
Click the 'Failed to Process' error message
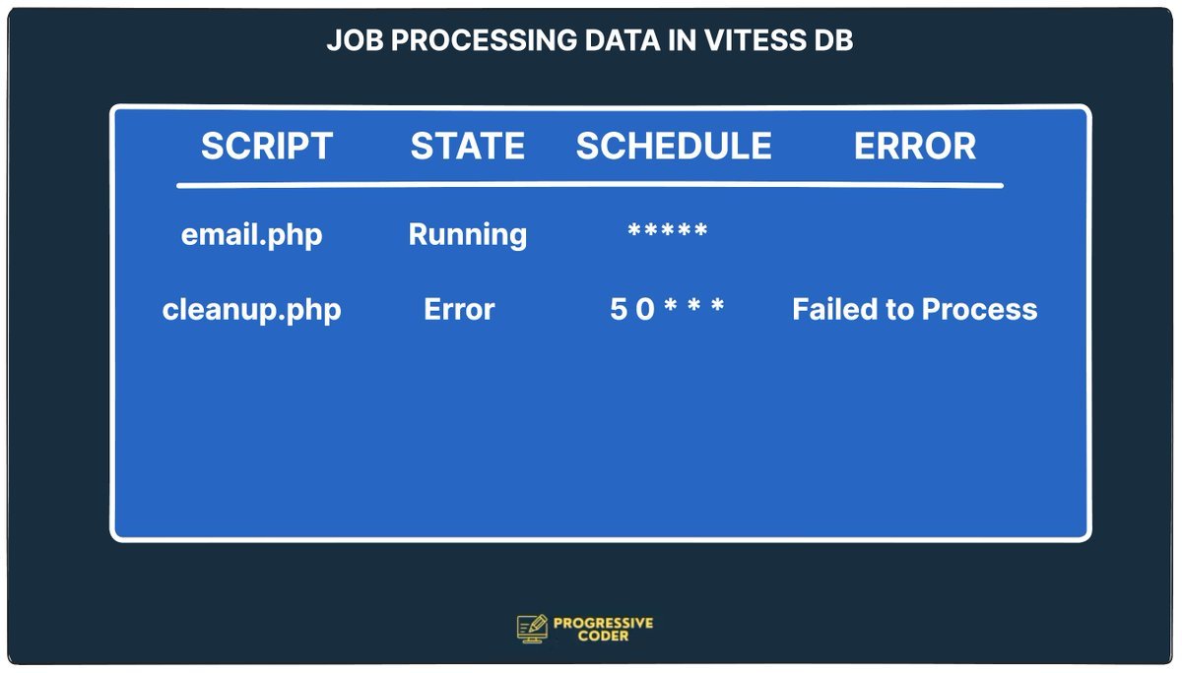click(914, 310)
